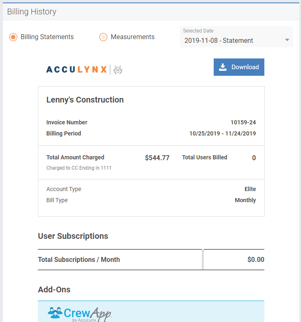Image resolution: width=301 pixels, height=322 pixels.
Task: Click the CrewApp logo text
Action: point(88,314)
